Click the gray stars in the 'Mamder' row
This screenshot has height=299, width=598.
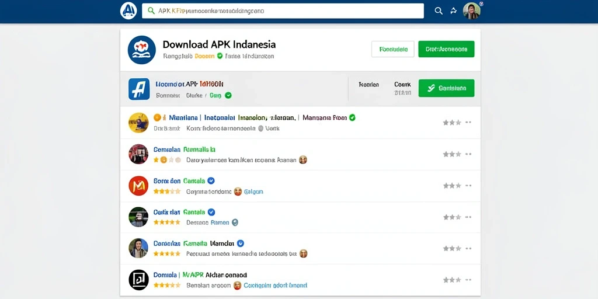[452, 248]
